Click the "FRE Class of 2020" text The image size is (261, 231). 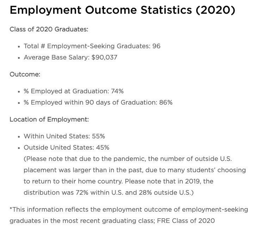tap(186, 221)
